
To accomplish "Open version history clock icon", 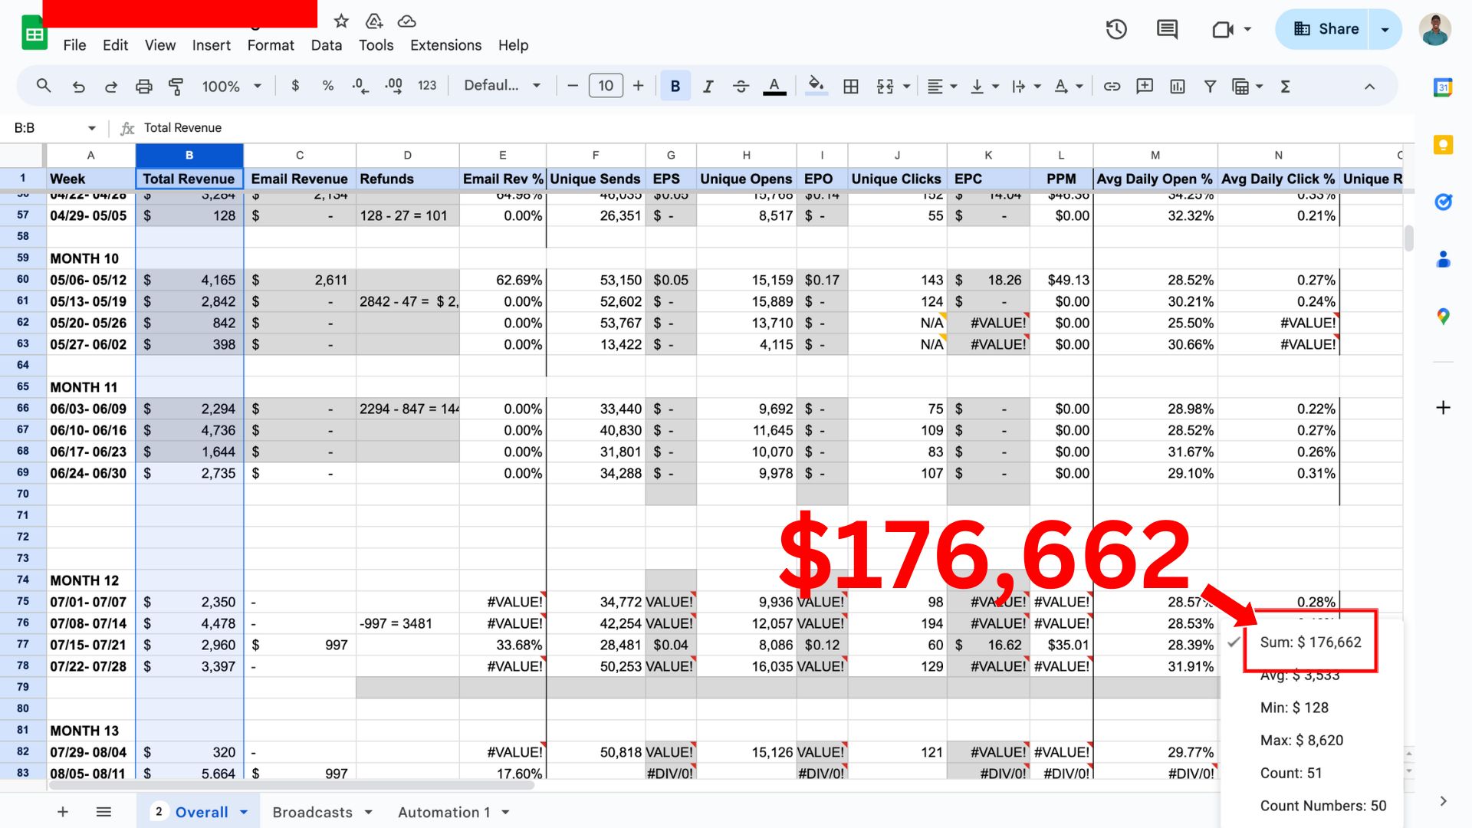I will pos(1116,29).
